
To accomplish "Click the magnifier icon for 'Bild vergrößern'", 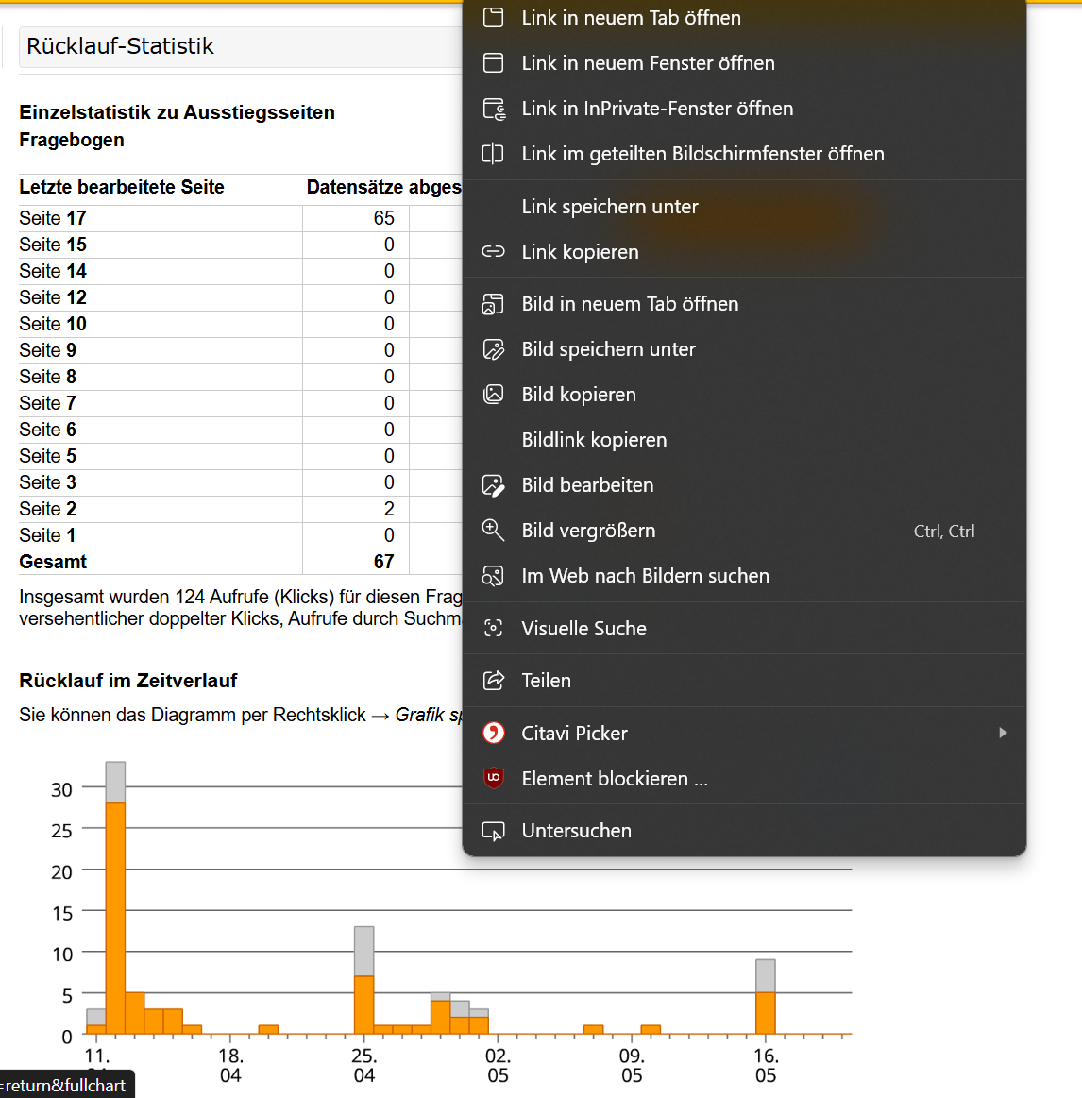I will 493,530.
